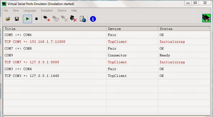
Task: Click the green serial connector logo
Action: pyautogui.click(x=206, y=18)
